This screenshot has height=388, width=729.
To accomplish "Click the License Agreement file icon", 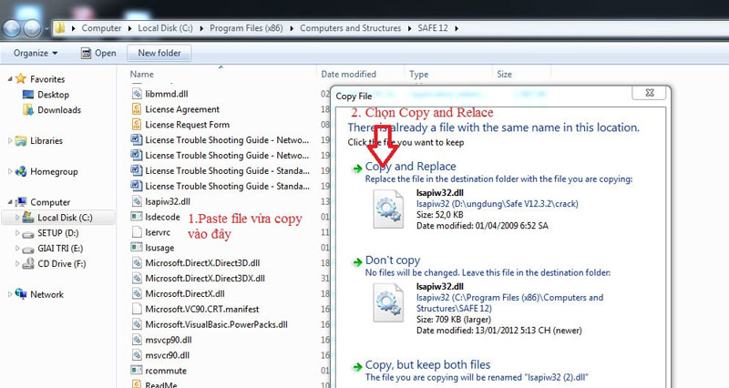I will tap(137, 109).
